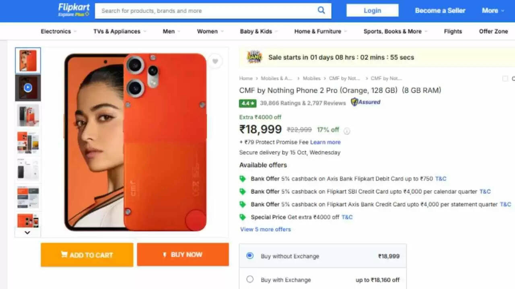The width and height of the screenshot is (515, 289).
Task: Click the 4.4 star rating badge
Action: tap(247, 103)
